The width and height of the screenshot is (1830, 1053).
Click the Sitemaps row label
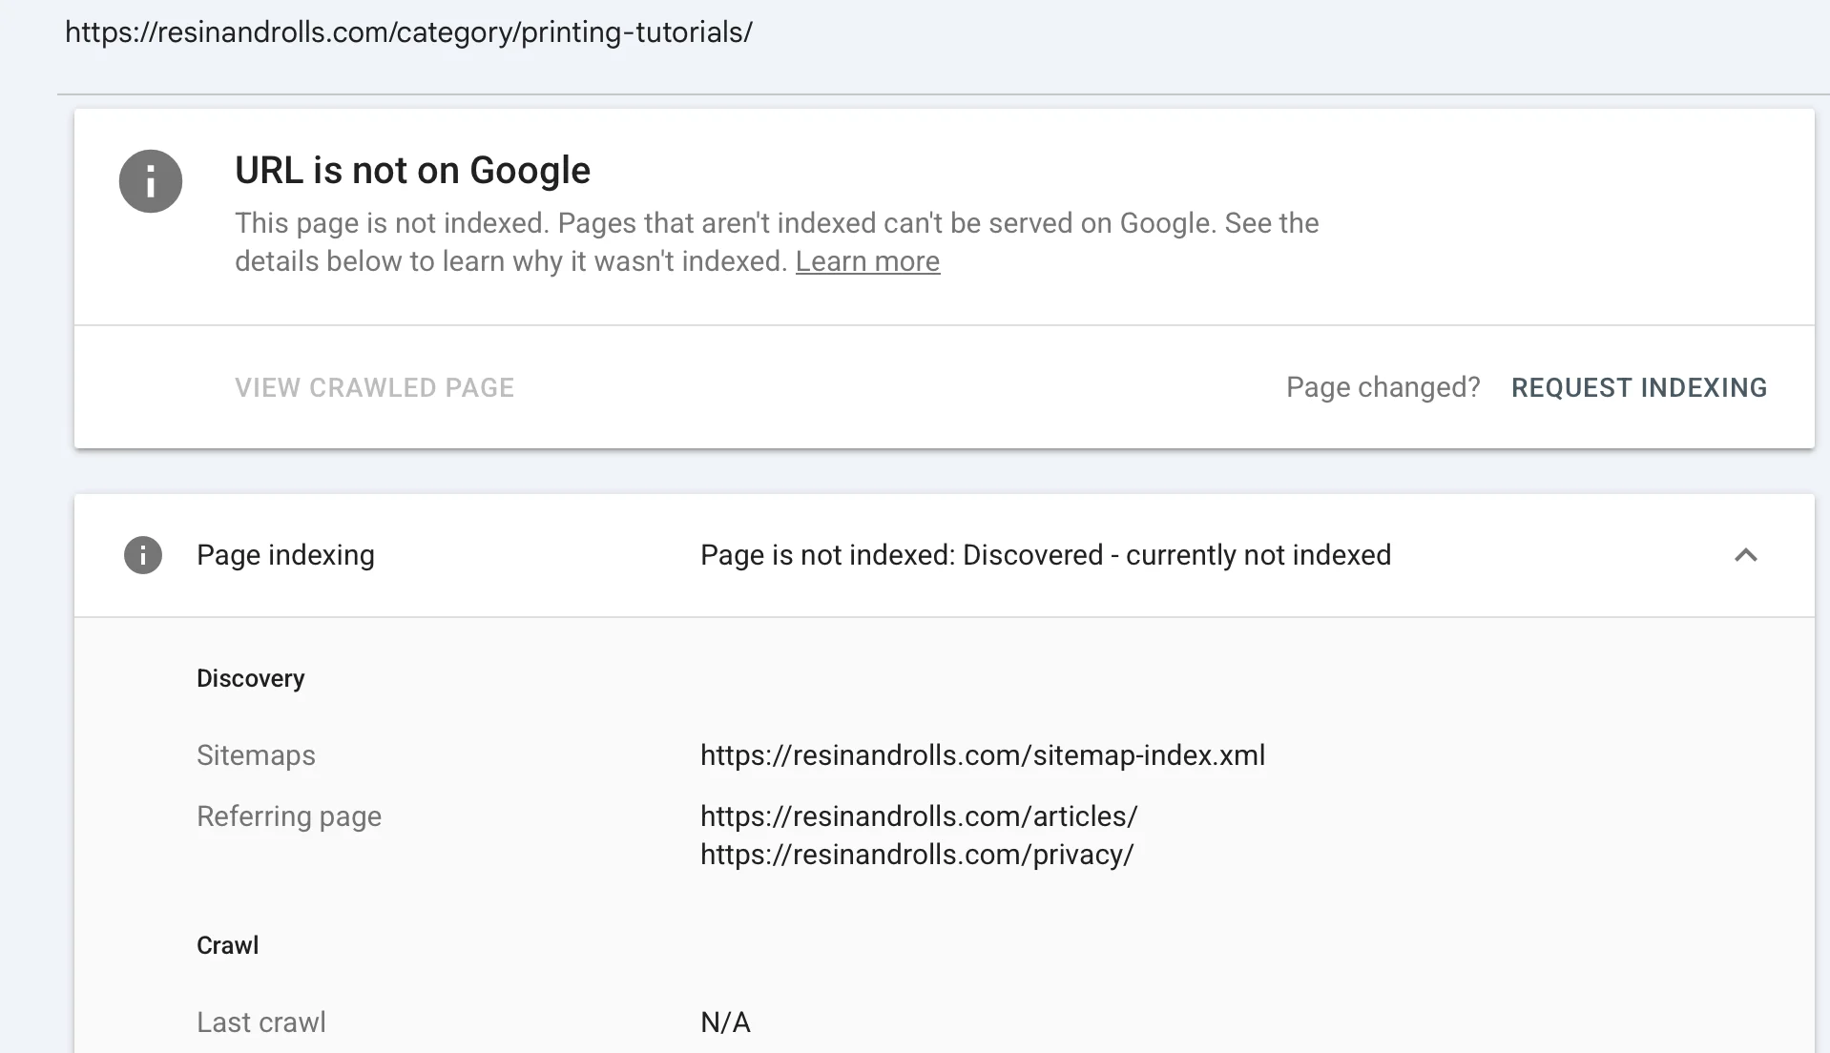pos(256,755)
